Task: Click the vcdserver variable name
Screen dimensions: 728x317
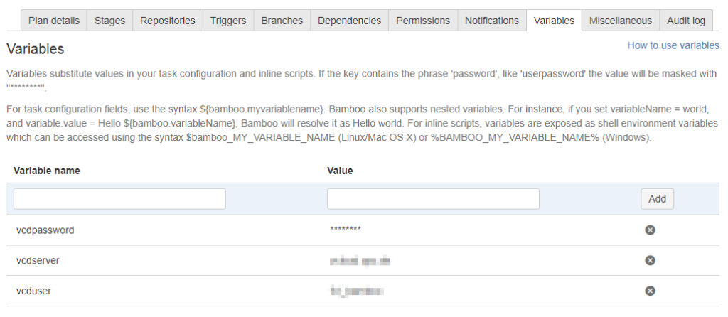Action: (x=38, y=260)
